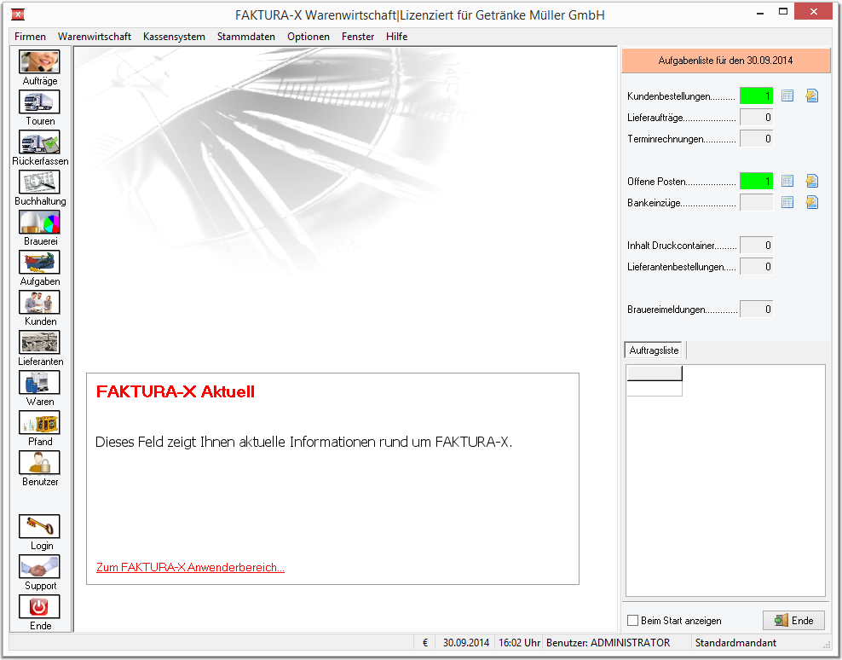The height and width of the screenshot is (660, 842).
Task: Click the Bankeinzüge process document icon
Action: 812,203
